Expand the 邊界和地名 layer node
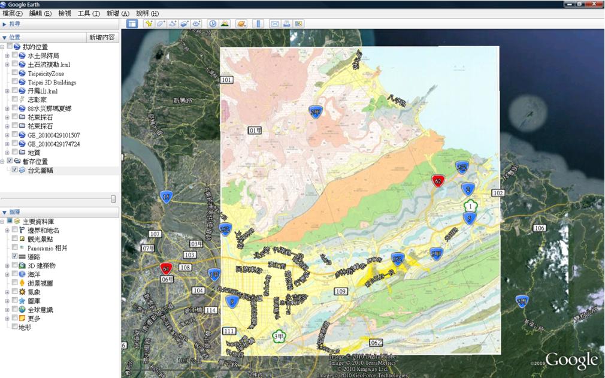Screen dimensions: 605x378 (7, 230)
